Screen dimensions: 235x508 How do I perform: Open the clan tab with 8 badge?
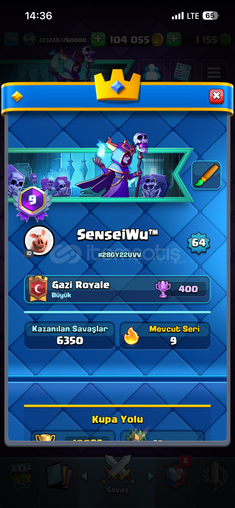click(176, 474)
